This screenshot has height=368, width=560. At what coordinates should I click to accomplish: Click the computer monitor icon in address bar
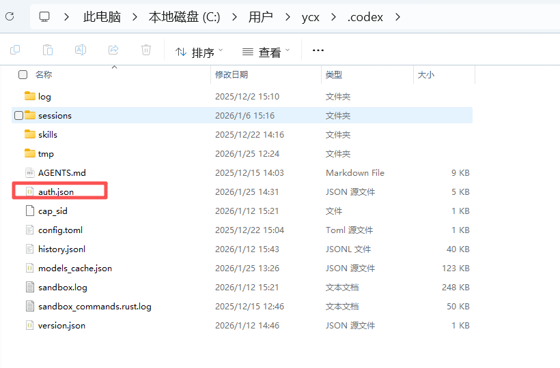click(x=44, y=16)
